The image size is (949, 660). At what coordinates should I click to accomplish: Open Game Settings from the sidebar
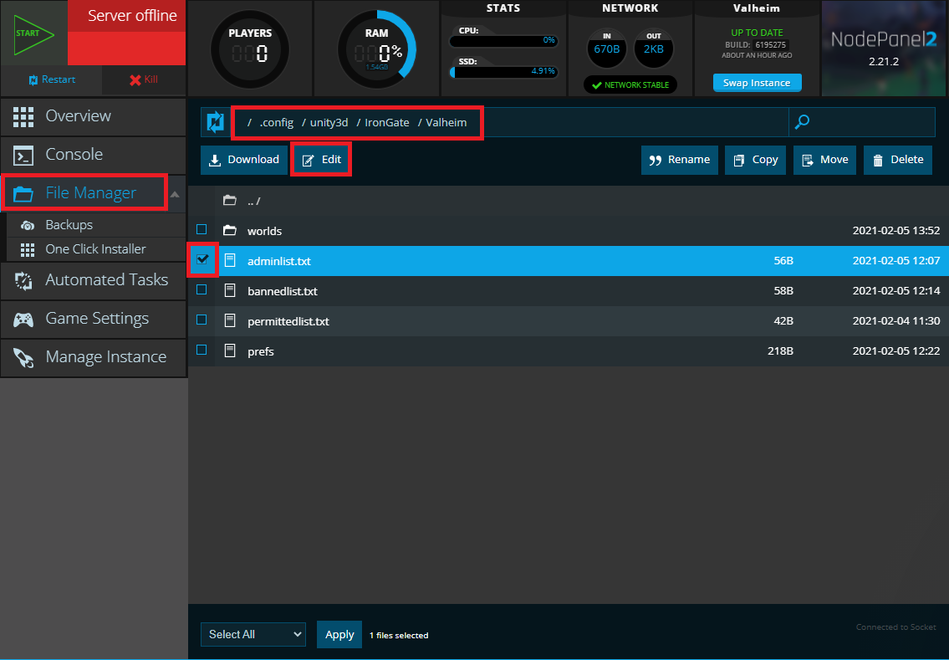click(x=94, y=319)
